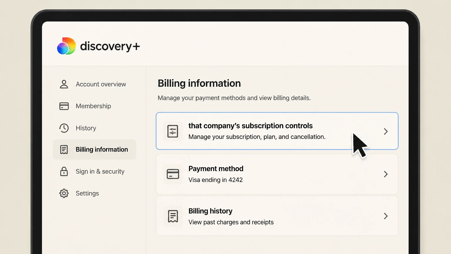This screenshot has width=451, height=254.
Task: Open the Membership sidebar item
Action: (95, 106)
